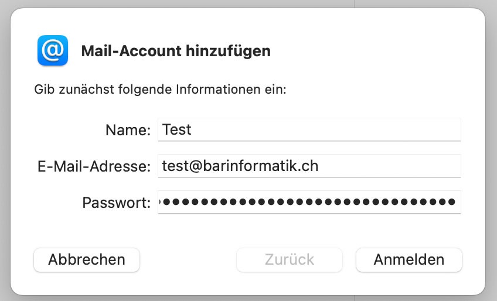This screenshot has height=301, width=497.
Task: Click the masked password dots
Action: click(x=309, y=202)
